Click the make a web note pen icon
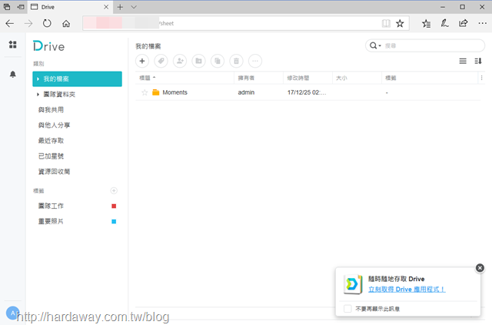Screen dimensions: 492x325 (x=444, y=23)
